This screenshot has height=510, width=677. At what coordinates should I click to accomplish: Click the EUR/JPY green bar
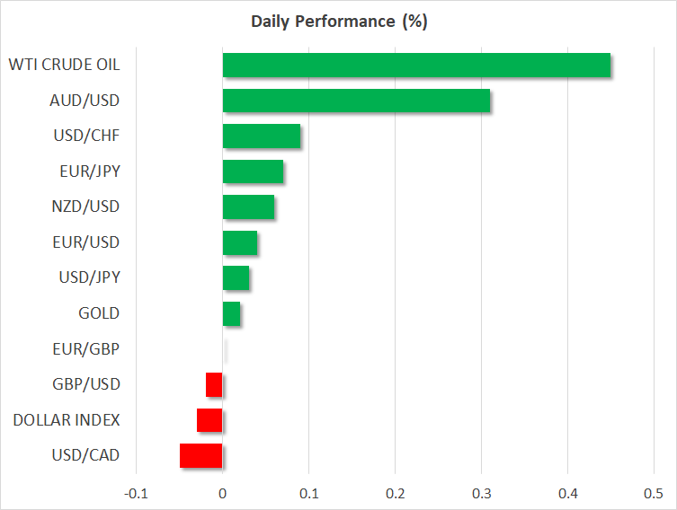click(253, 171)
